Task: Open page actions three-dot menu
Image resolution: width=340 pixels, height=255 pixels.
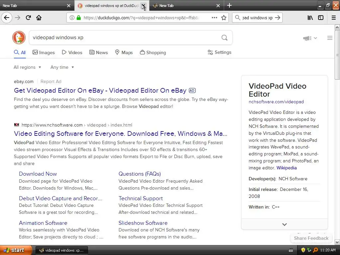Action: pyautogui.click(x=214, y=18)
